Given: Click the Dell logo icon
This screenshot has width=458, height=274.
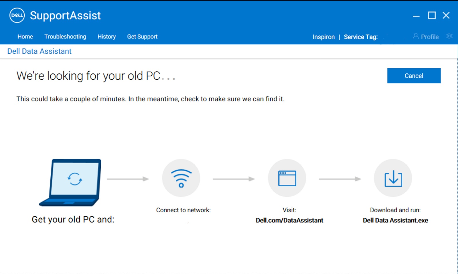Looking at the screenshot, I should (x=17, y=15).
